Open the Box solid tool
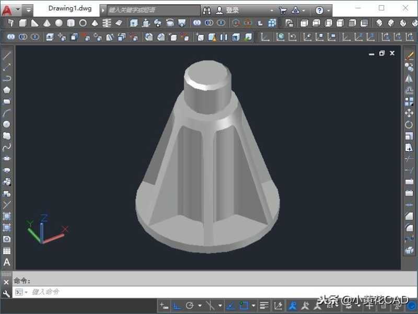The image size is (418, 314). (x=22, y=23)
